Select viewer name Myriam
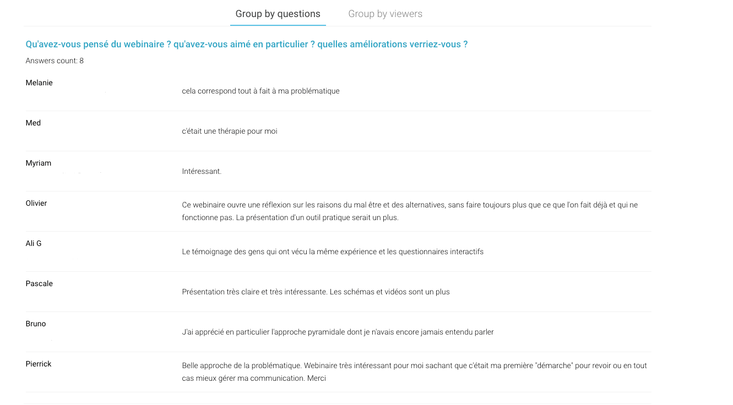Image resolution: width=733 pixels, height=405 pixels. pyautogui.click(x=39, y=163)
